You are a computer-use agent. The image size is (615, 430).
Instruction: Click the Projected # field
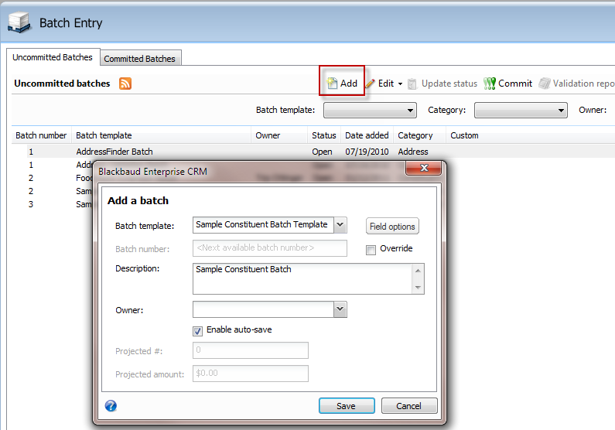click(250, 350)
